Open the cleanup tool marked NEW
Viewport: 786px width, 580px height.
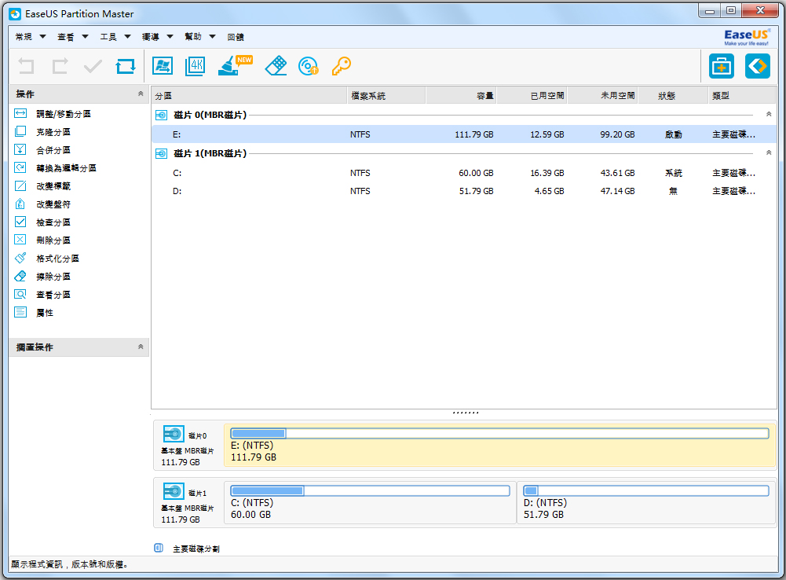(x=235, y=66)
